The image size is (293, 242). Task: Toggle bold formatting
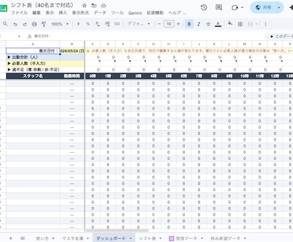pos(189,24)
